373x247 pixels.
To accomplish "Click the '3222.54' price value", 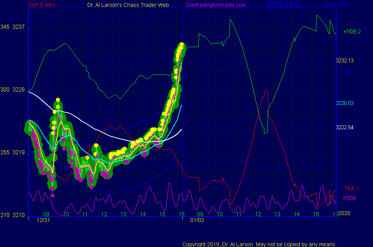I will (345, 127).
